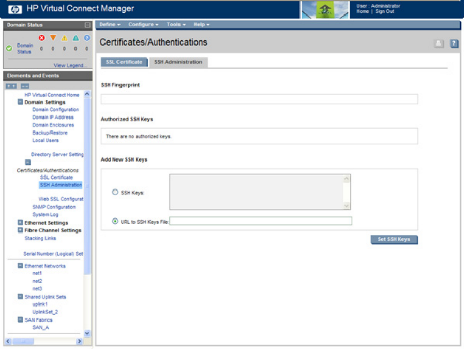Select net3 network in tree
This screenshot has width=465, height=350.
[37, 289]
